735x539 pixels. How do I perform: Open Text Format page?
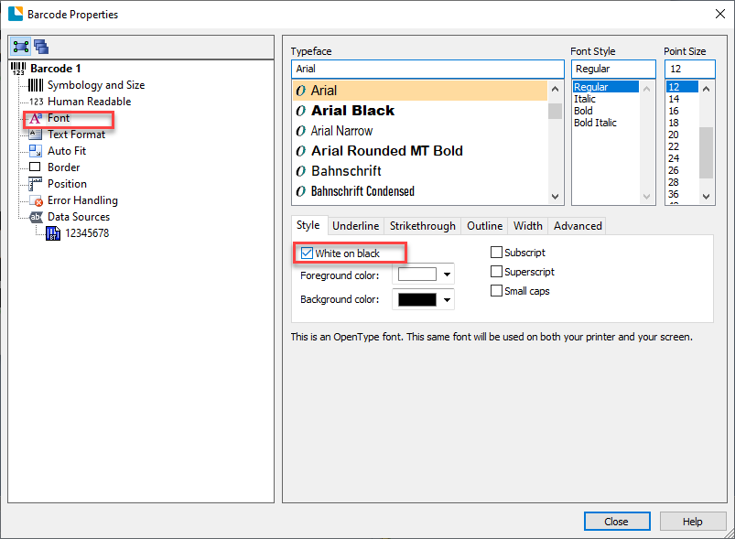(x=76, y=135)
